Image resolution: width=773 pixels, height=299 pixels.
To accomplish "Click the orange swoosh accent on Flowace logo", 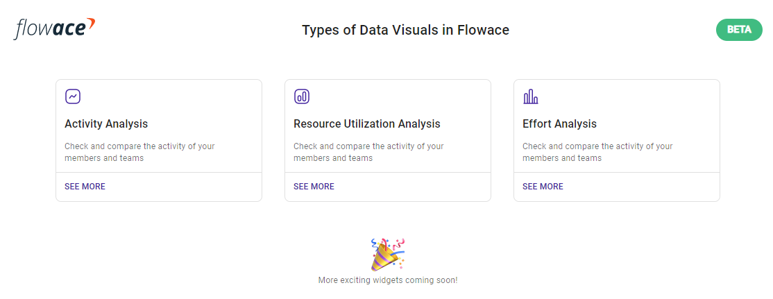I will coord(90,23).
